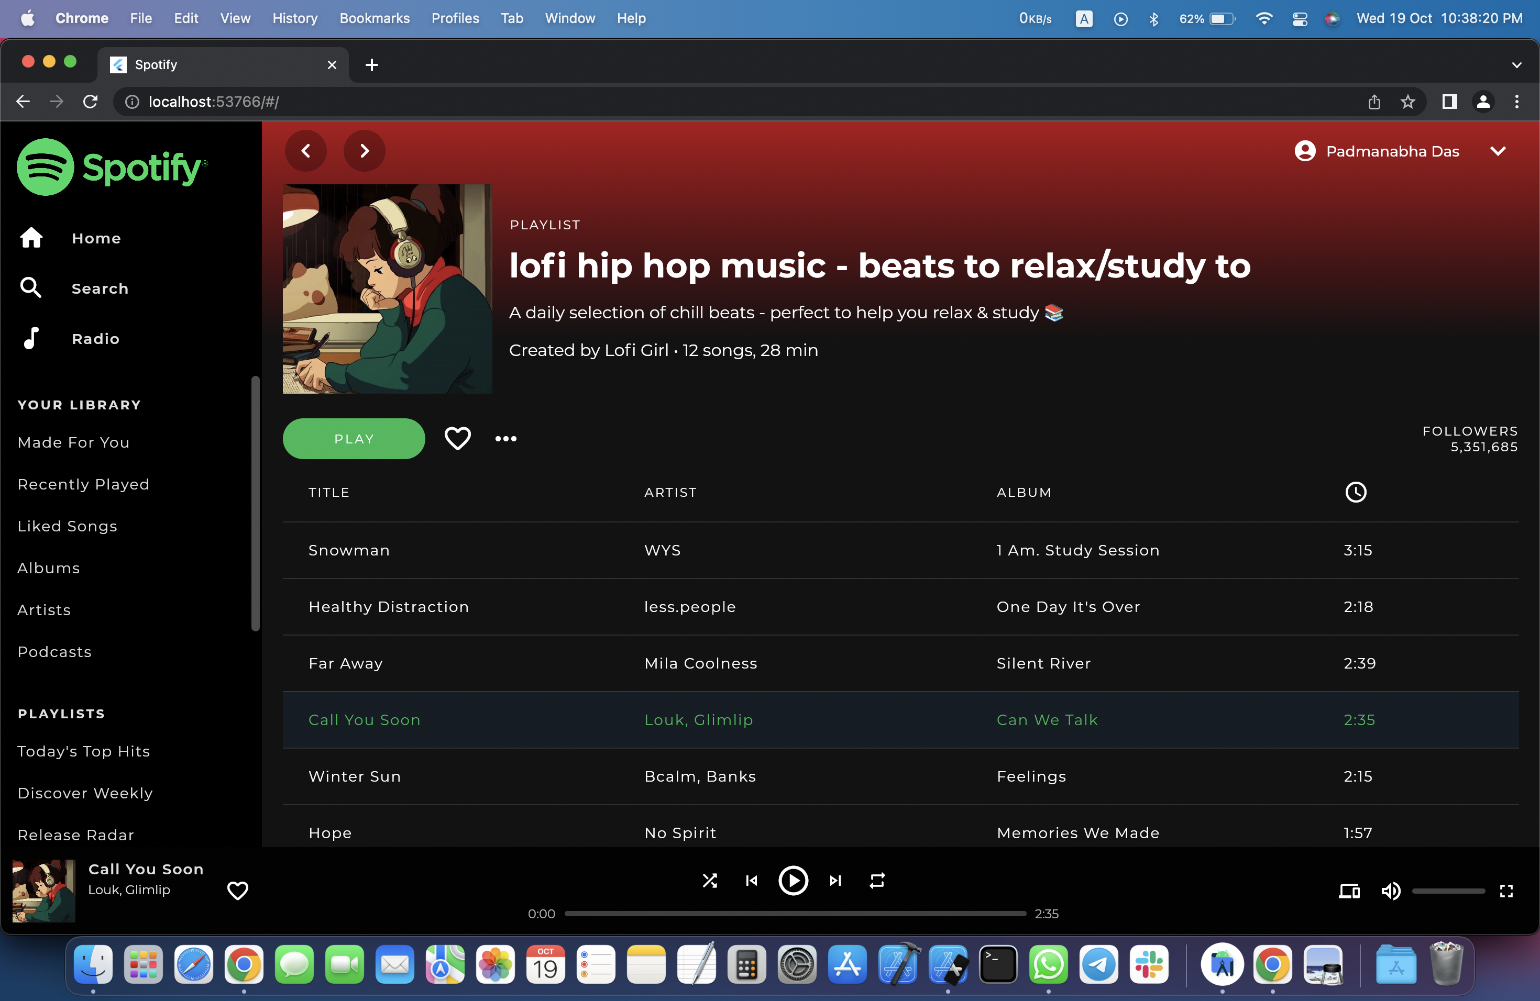The image size is (1540, 1001).
Task: Play the previous track
Action: click(751, 881)
